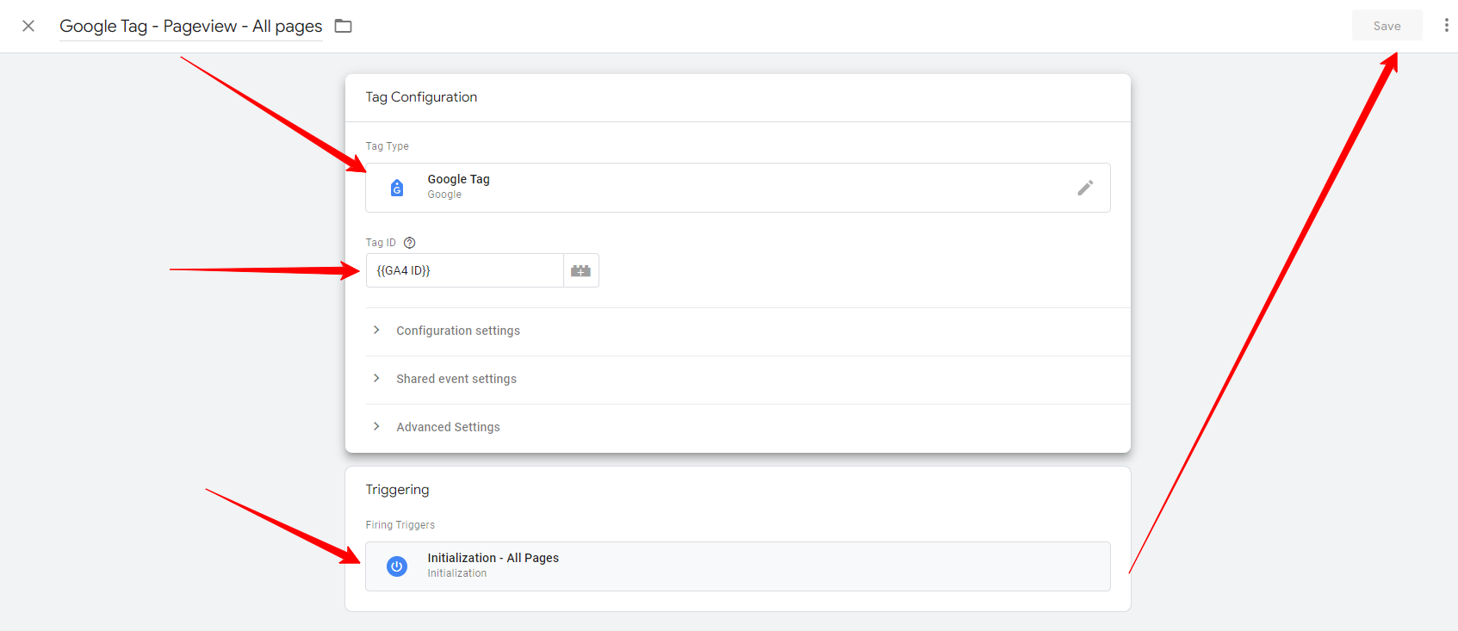The image size is (1458, 631).
Task: Click the help icon next to Tag ID
Action: point(410,243)
